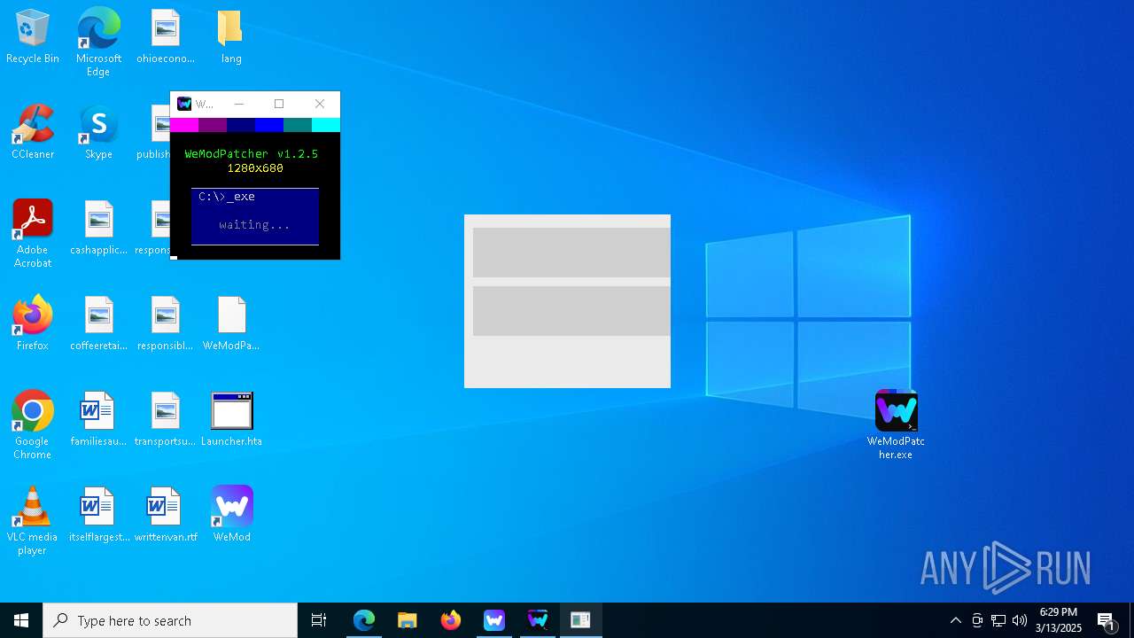
Task: Open the WeMod desktop shortcut
Action: pos(231,516)
